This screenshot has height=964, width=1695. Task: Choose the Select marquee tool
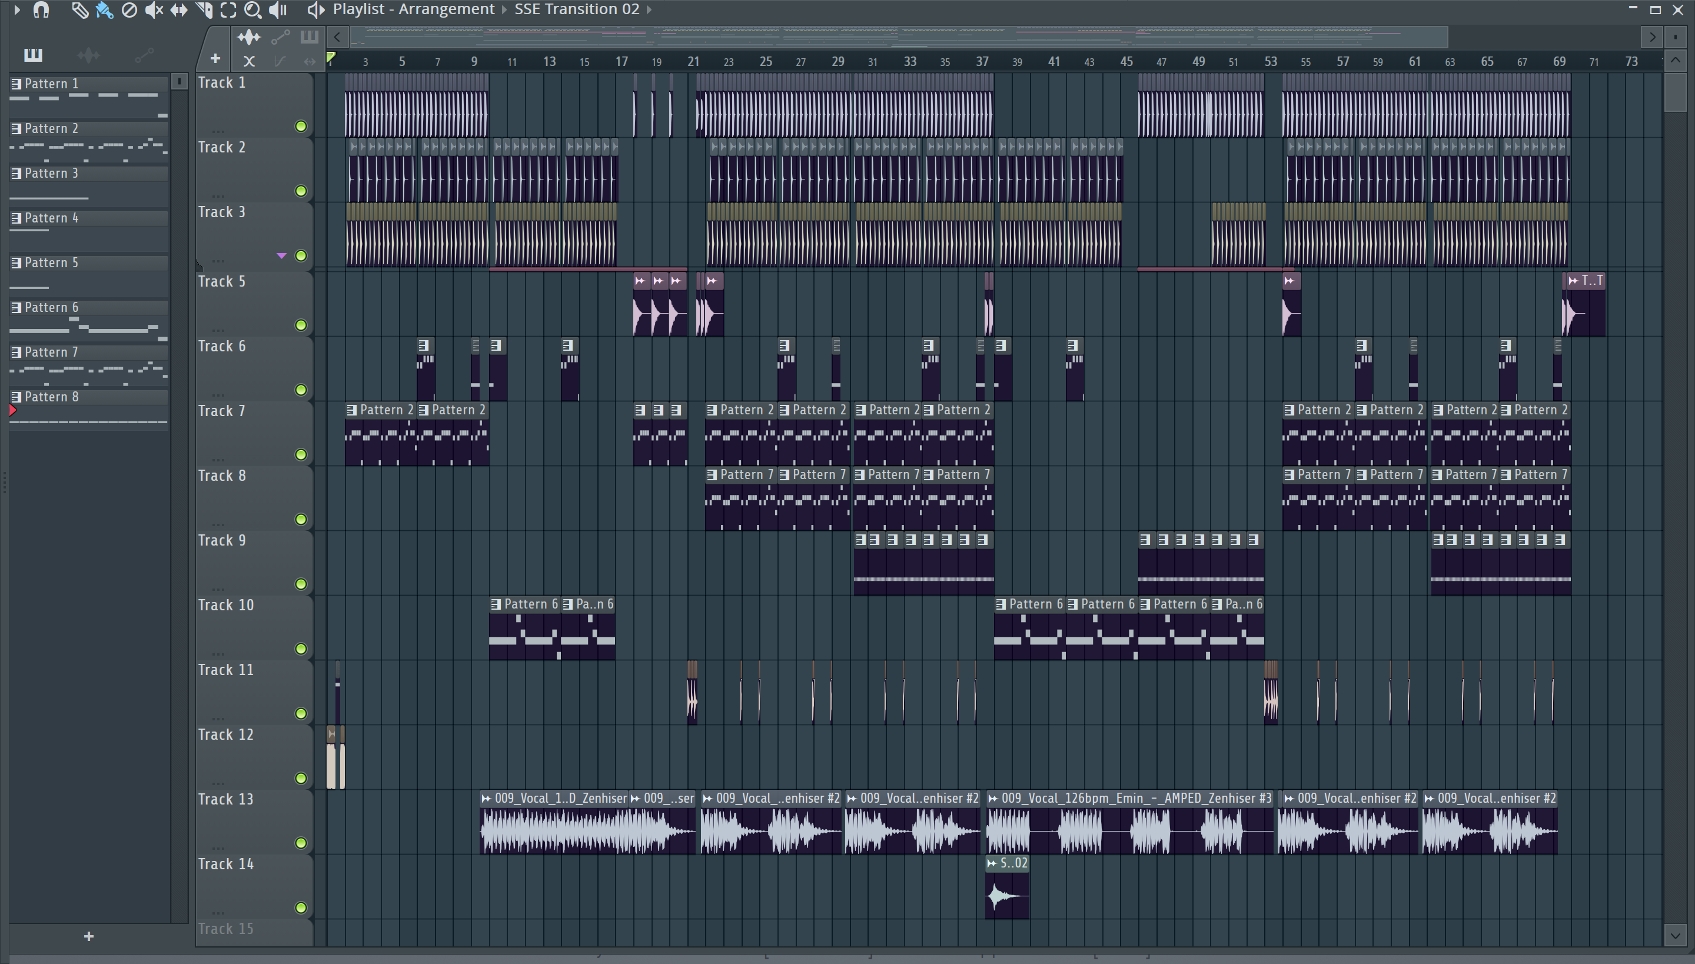[228, 10]
